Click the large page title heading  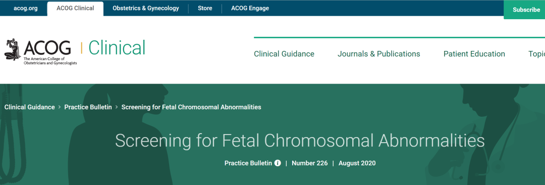(300, 141)
